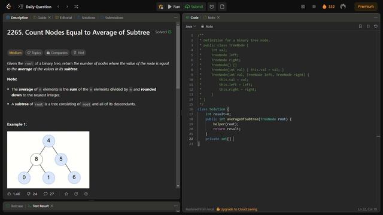Share the problem icon
The height and width of the screenshot is (215, 383).
76,194
